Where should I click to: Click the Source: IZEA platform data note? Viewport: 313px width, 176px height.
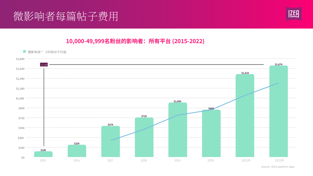pyautogui.click(x=278, y=167)
